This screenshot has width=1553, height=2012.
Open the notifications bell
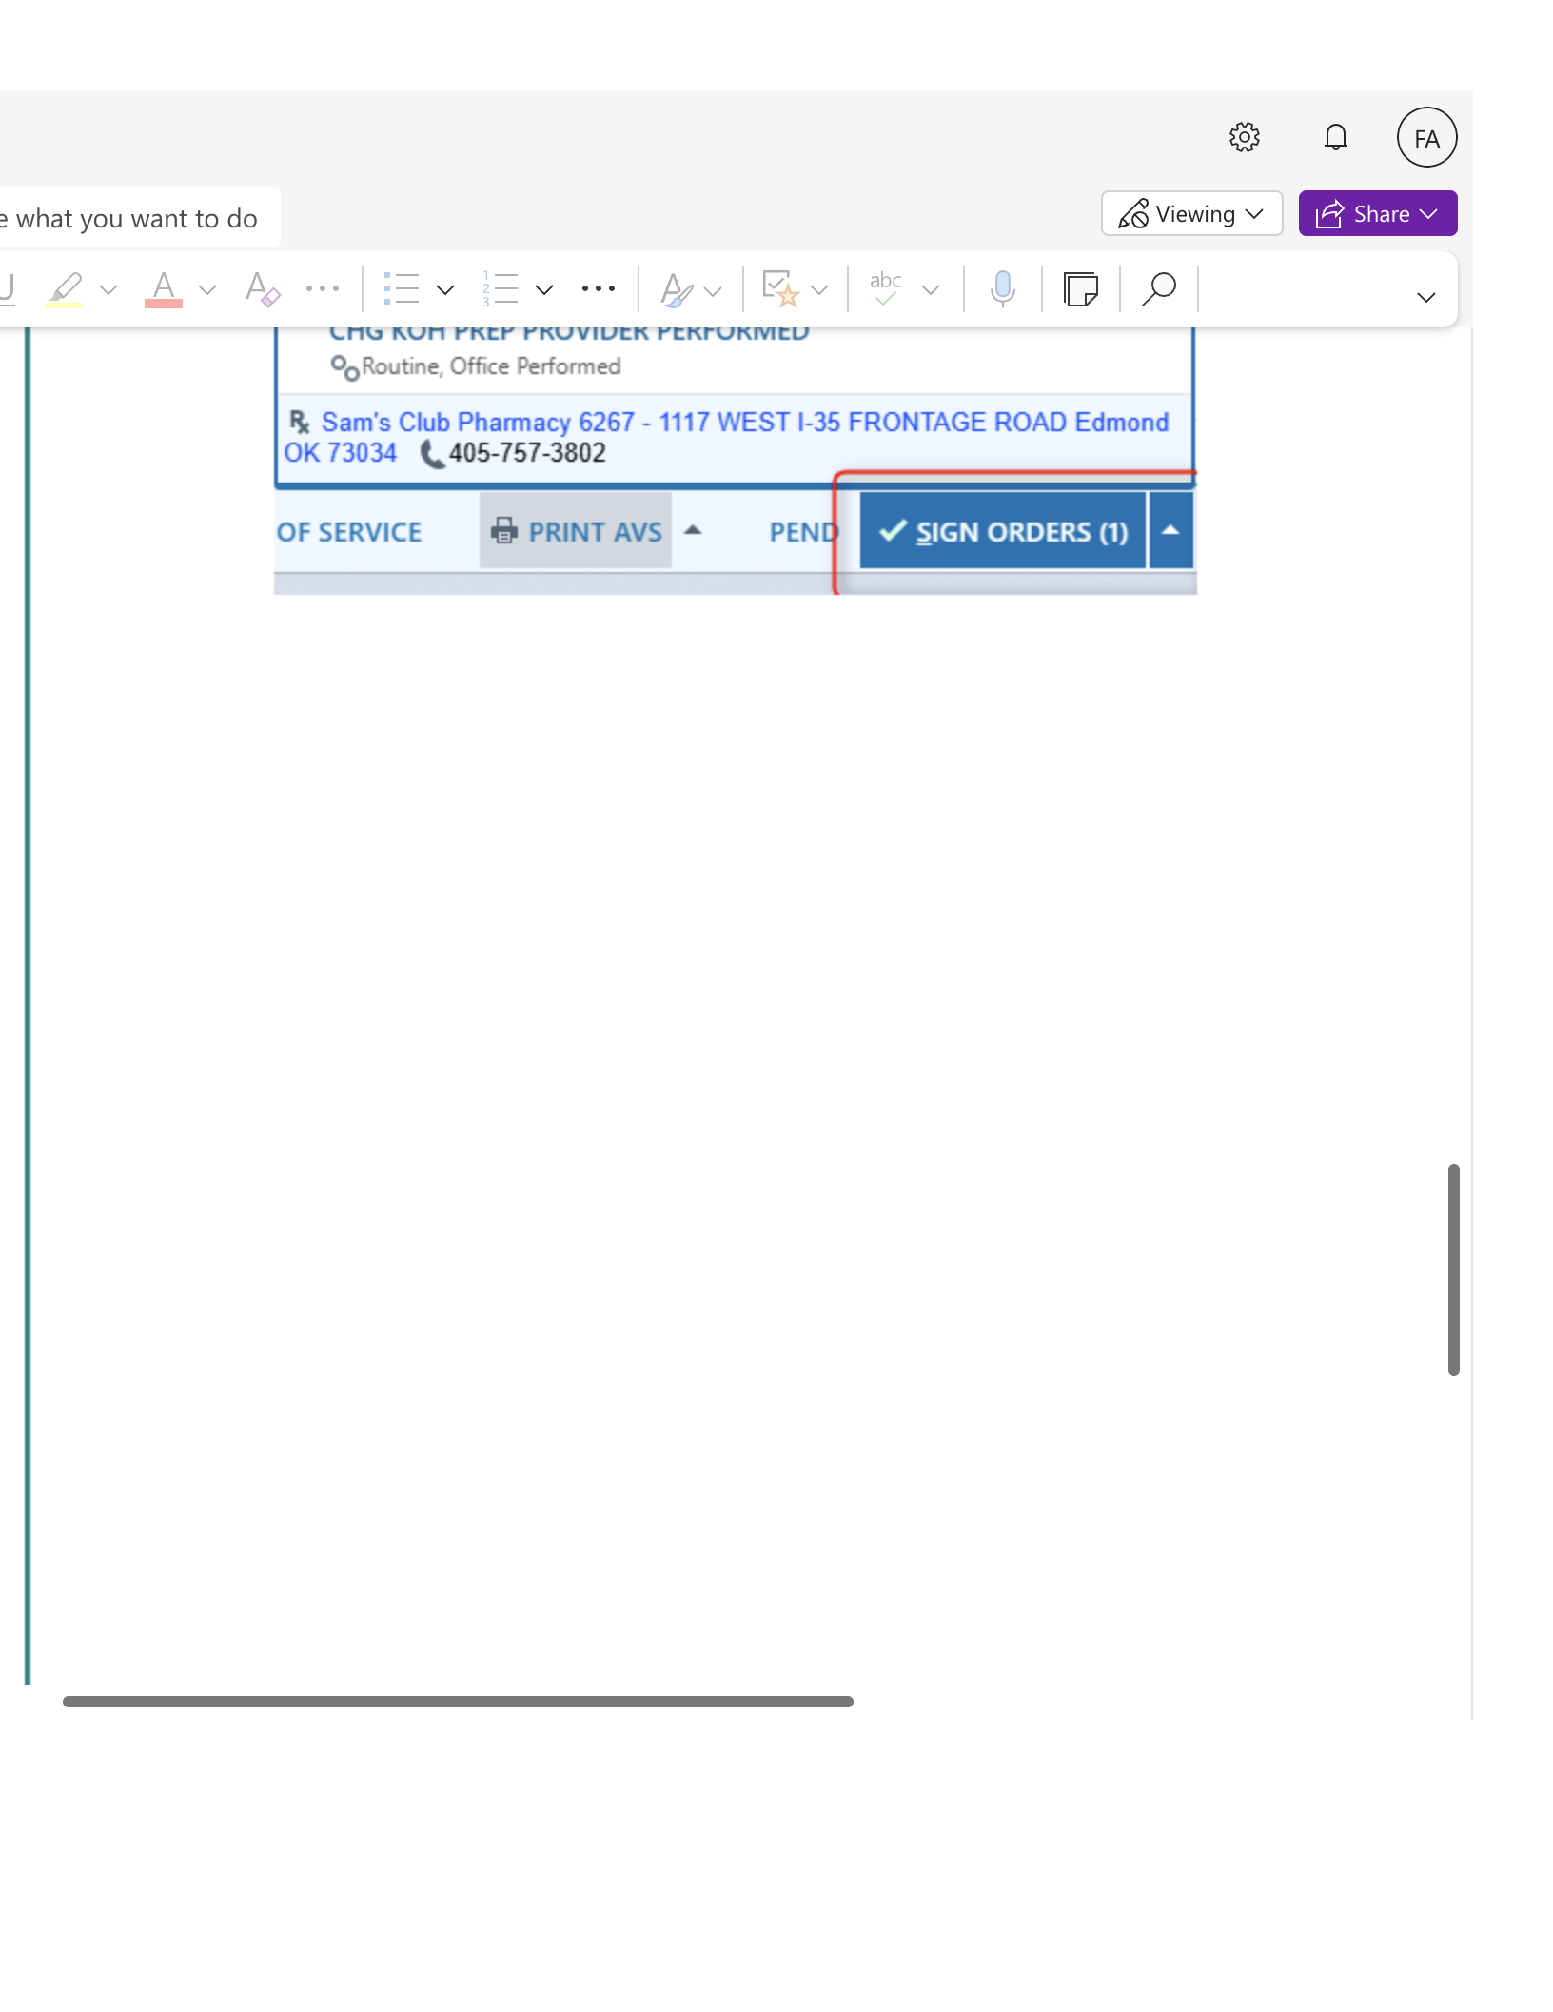pos(1335,138)
